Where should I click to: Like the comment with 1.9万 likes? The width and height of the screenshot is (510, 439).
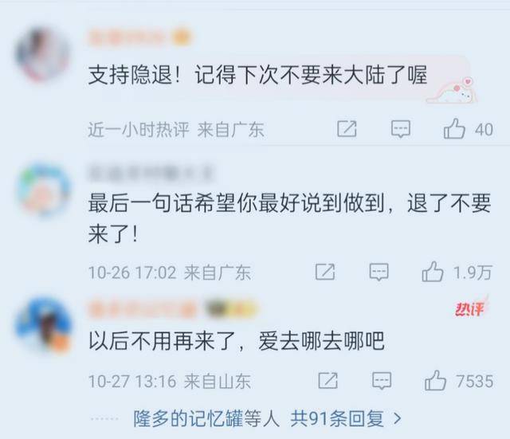coord(433,272)
